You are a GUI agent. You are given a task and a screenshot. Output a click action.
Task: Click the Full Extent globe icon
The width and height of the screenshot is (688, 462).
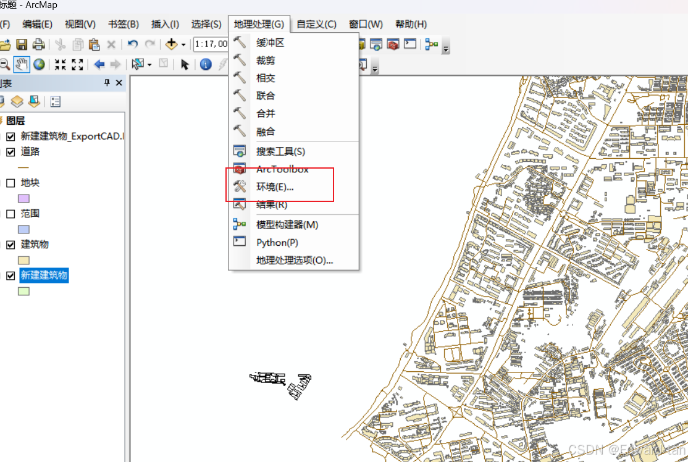click(39, 64)
